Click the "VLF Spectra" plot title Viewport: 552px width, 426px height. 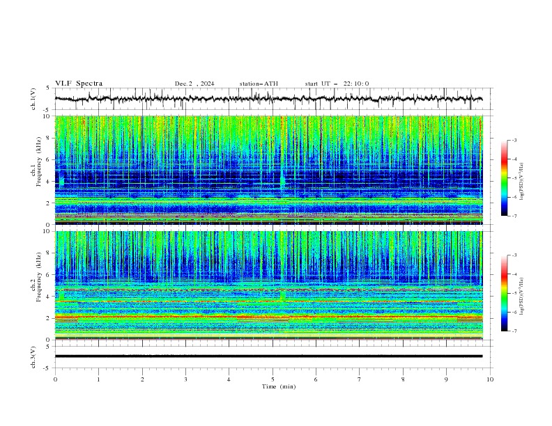[79, 84]
